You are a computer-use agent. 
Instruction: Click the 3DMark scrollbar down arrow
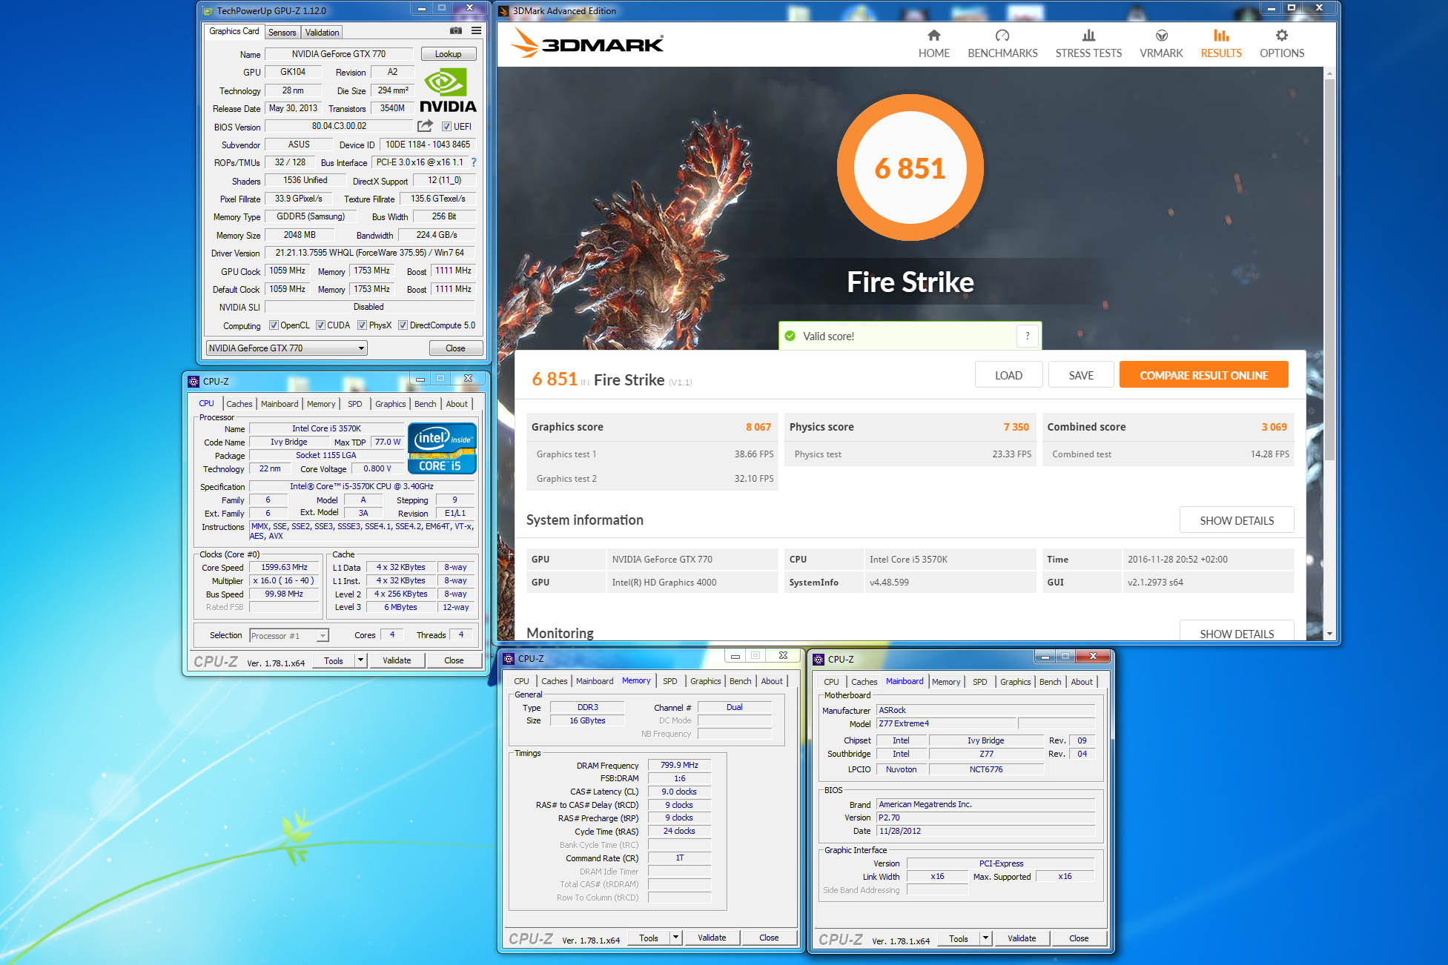click(x=1329, y=634)
